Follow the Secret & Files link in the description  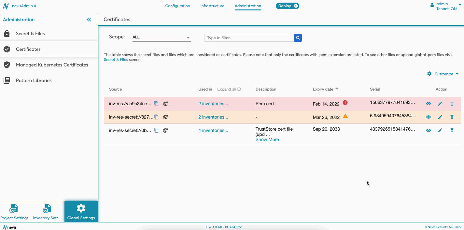116,60
